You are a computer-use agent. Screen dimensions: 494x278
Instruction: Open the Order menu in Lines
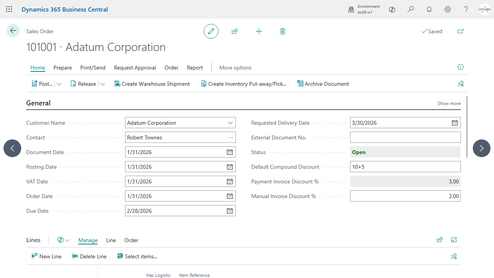[x=131, y=240]
